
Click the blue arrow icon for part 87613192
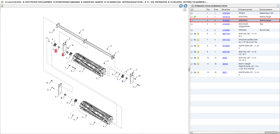pos(195,40)
